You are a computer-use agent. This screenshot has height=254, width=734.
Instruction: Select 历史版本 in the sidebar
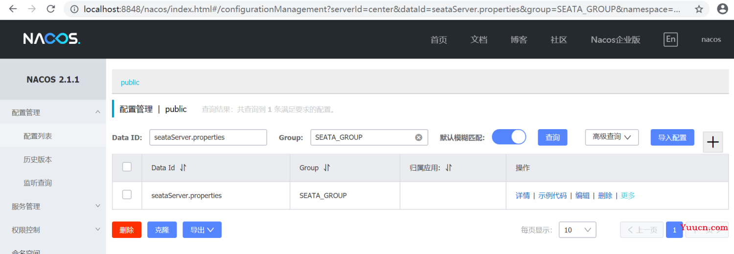coord(53,159)
